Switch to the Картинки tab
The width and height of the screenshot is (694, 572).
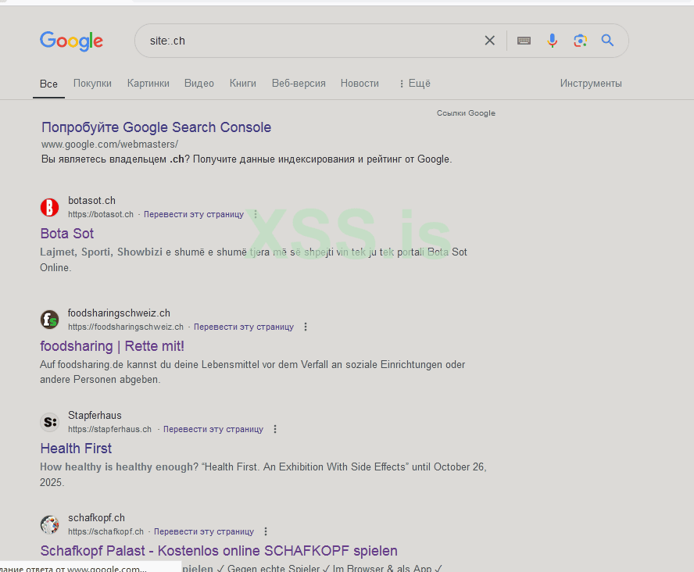(148, 83)
